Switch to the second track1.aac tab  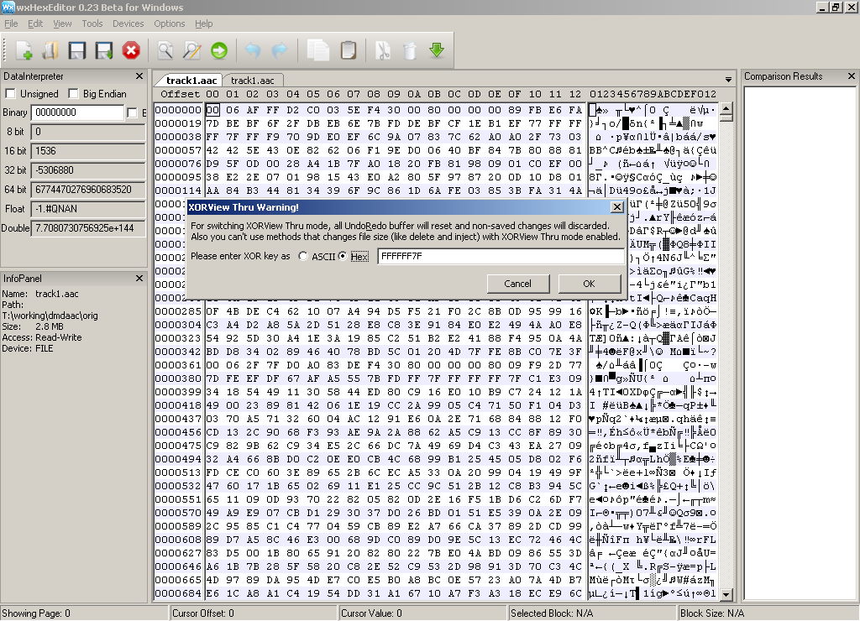tap(253, 81)
